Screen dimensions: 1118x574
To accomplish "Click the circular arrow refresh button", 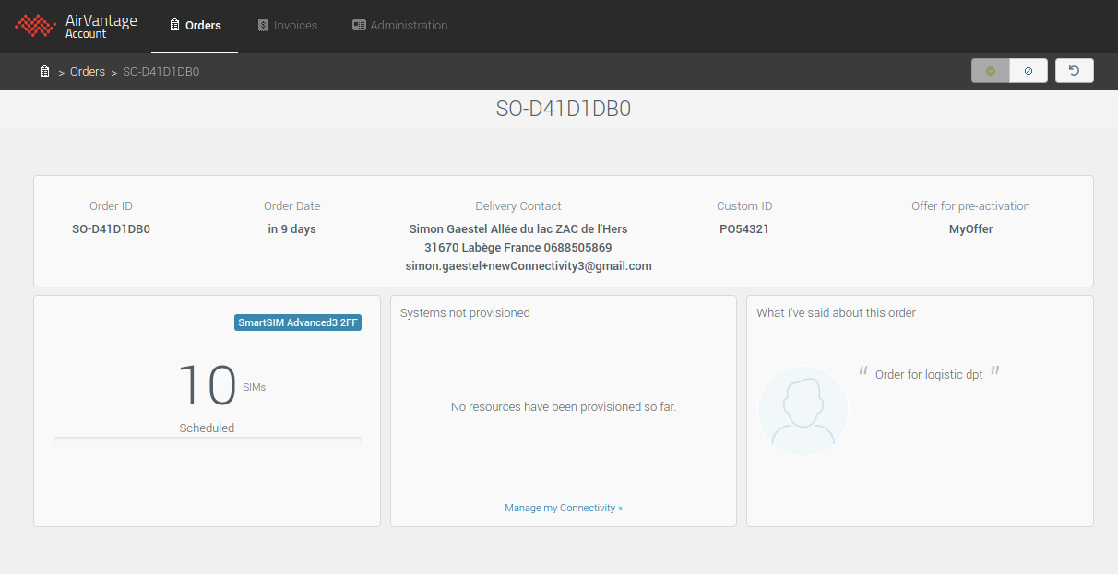I will tap(1074, 71).
